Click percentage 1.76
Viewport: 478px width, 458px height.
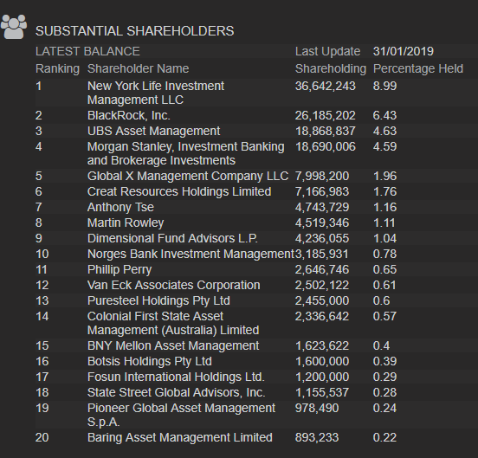(x=384, y=191)
